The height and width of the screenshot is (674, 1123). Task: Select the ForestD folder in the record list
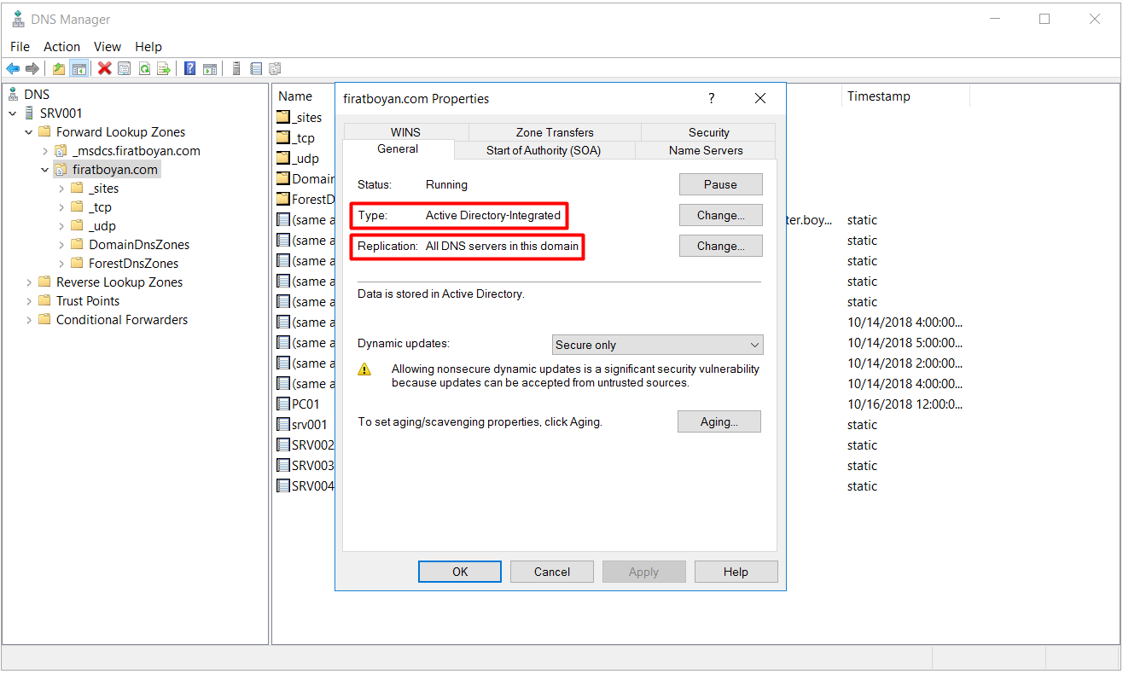tap(305, 200)
